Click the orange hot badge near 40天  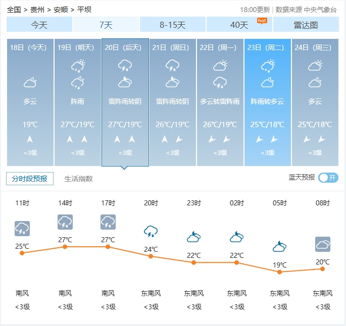(x=262, y=20)
